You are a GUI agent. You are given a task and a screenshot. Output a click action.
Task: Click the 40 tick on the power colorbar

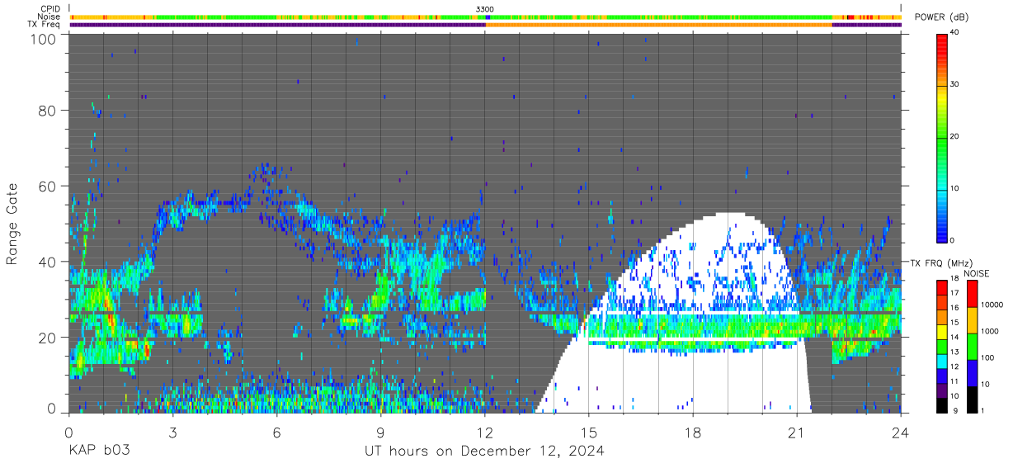pos(955,32)
